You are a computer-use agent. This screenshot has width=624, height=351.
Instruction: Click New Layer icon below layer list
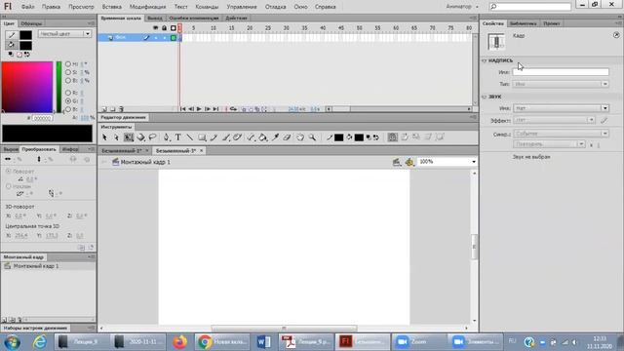tap(104, 109)
